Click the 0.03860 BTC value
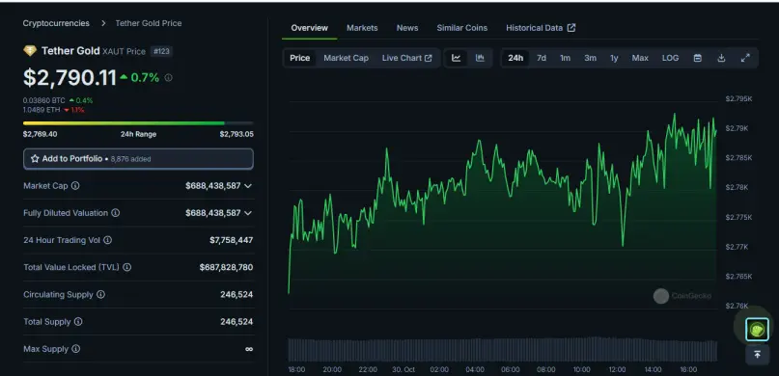Screen dimensions: 779x376 point(44,100)
